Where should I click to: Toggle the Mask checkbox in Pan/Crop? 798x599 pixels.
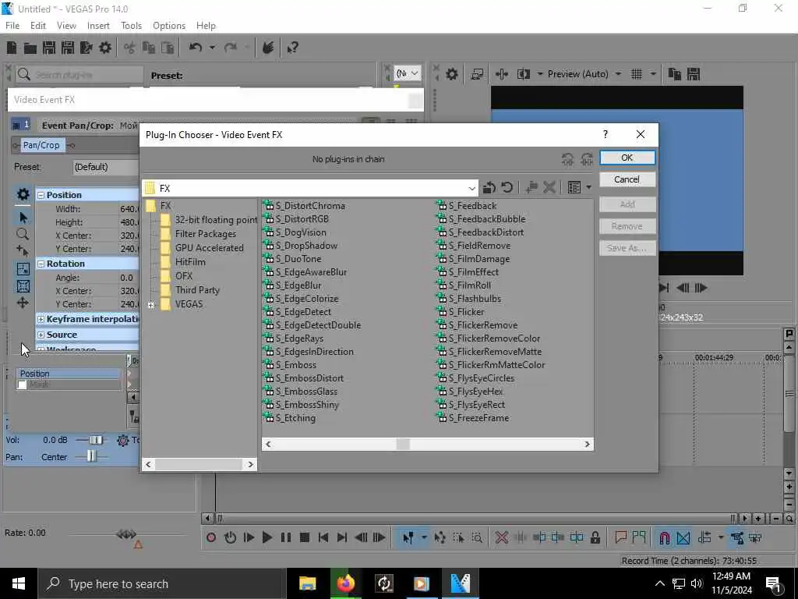click(x=22, y=385)
